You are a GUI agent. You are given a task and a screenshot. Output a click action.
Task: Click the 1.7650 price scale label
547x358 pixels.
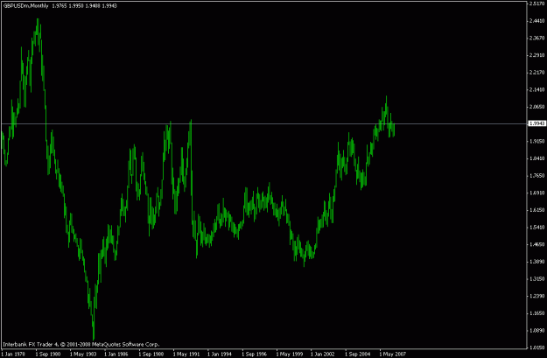tap(536, 176)
